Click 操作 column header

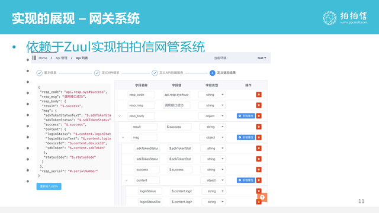pyautogui.click(x=248, y=85)
